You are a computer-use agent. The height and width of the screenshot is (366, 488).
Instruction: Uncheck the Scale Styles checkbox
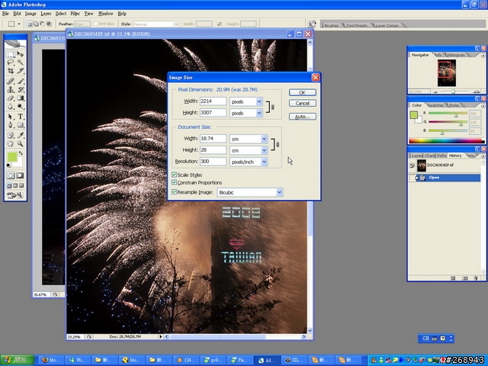(174, 175)
